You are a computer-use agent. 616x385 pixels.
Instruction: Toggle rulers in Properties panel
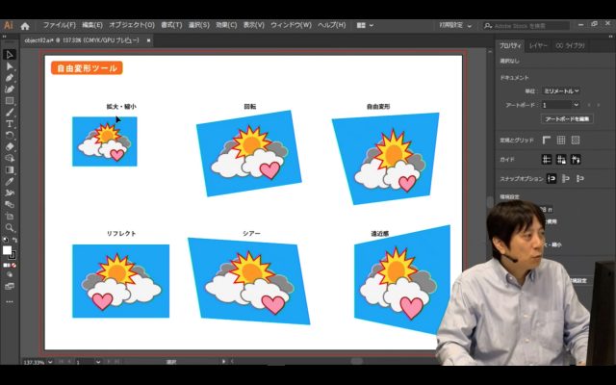click(x=547, y=140)
